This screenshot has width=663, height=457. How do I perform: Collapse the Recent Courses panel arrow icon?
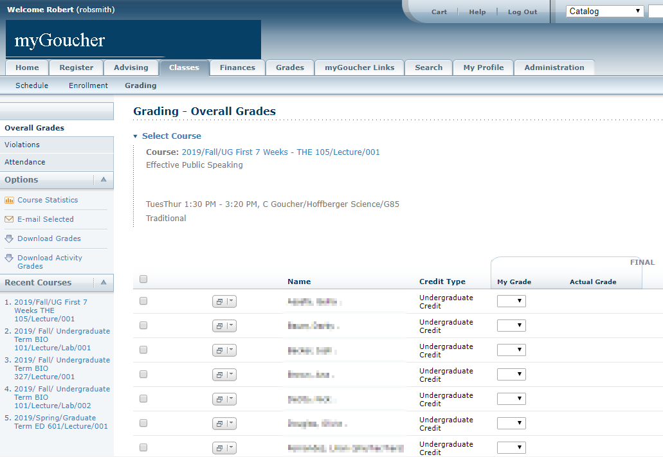click(x=103, y=283)
